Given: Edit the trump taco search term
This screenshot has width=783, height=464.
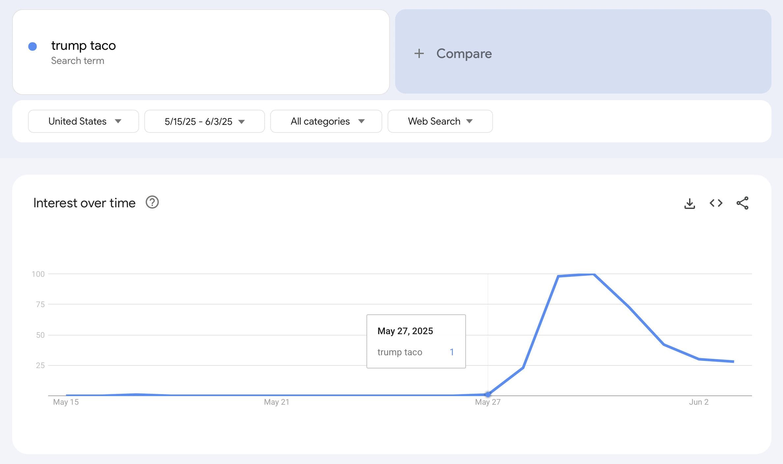Looking at the screenshot, I should pyautogui.click(x=83, y=45).
